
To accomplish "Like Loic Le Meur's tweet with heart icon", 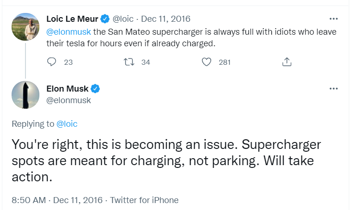I will [207, 62].
